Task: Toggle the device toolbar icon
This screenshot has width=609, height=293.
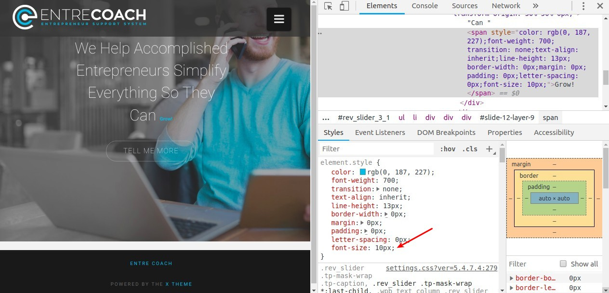Action: (x=344, y=6)
